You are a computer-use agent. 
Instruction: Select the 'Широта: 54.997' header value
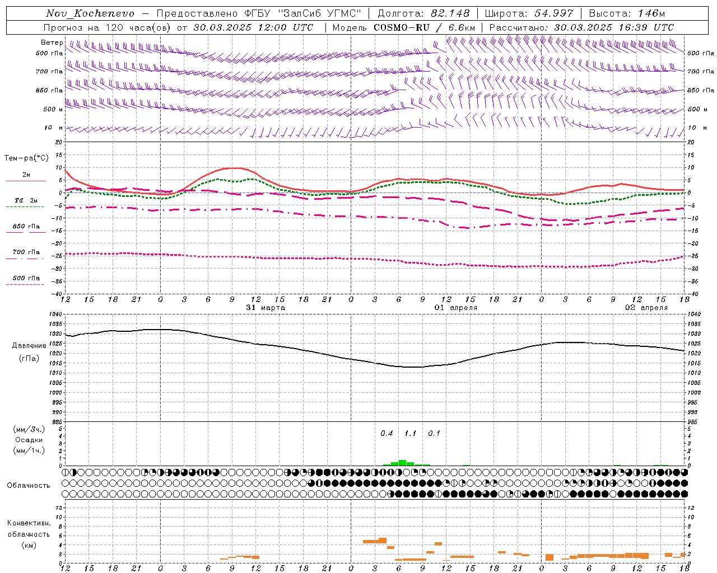click(529, 13)
